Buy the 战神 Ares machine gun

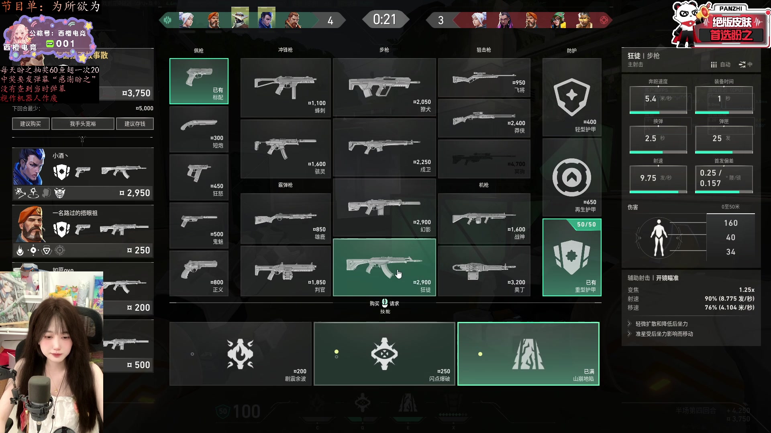[484, 219]
